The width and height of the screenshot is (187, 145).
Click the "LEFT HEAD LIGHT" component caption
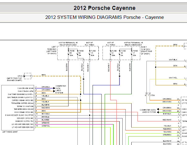pyautogui.click(x=10, y=132)
